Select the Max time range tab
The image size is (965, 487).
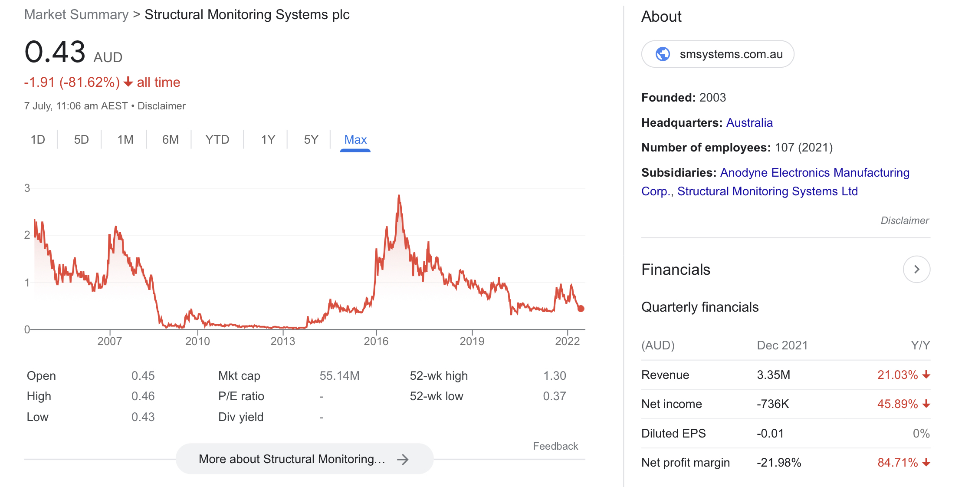(x=355, y=140)
